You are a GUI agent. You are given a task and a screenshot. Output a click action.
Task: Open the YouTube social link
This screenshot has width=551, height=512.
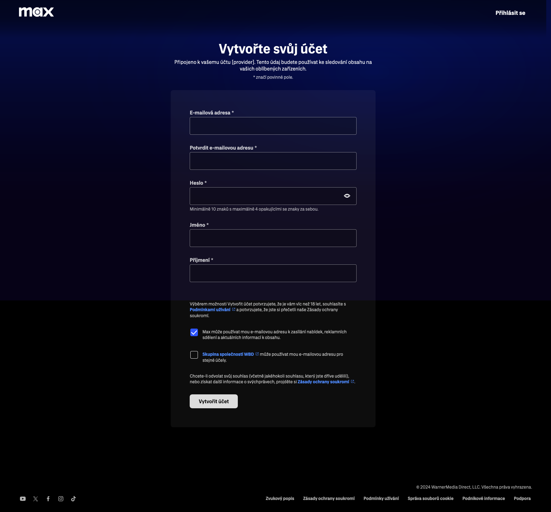23,499
